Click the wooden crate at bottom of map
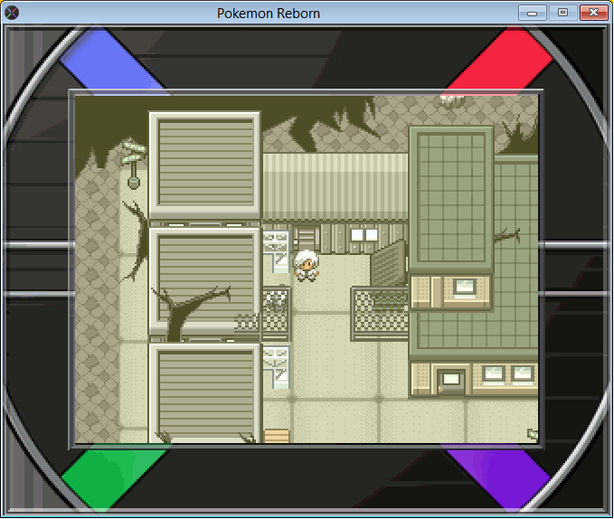614x519 pixels. click(277, 436)
